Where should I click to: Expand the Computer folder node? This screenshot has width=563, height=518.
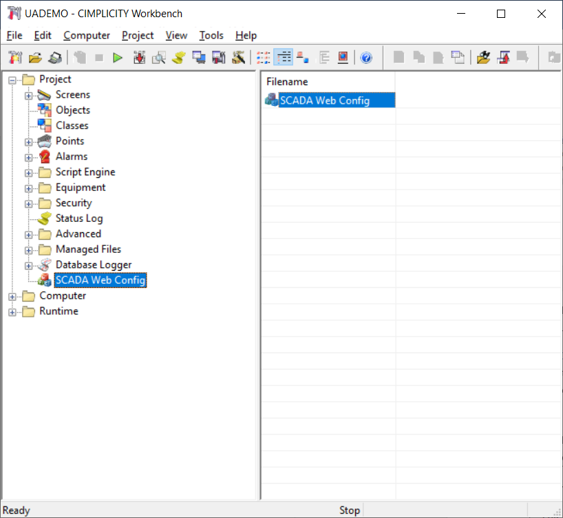point(12,297)
